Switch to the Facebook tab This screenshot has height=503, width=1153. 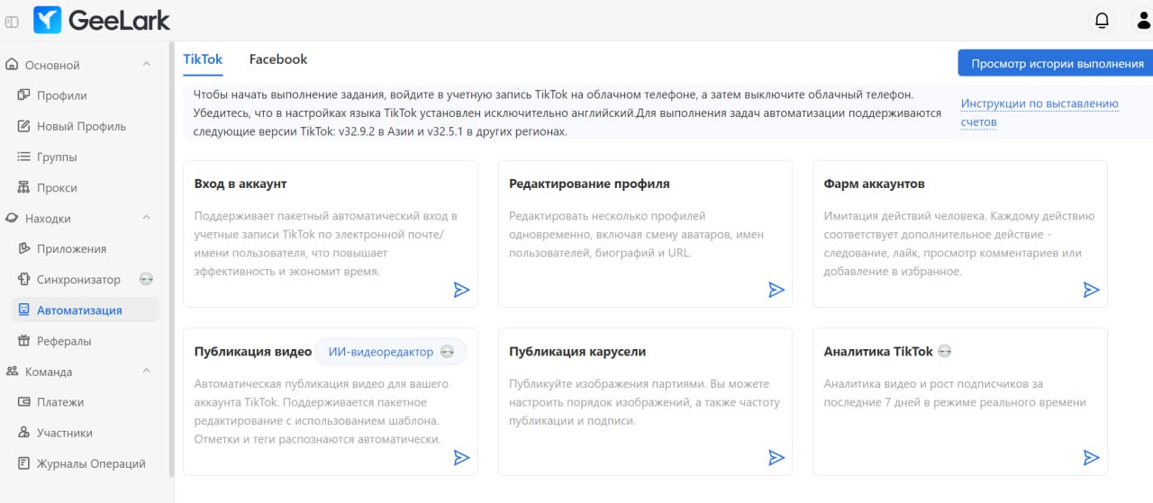(x=278, y=59)
